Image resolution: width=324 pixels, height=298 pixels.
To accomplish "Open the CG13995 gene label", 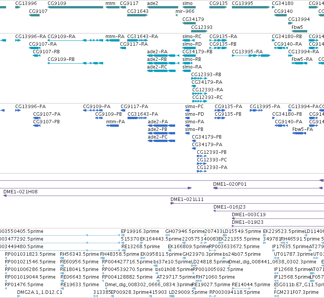I will click(243, 3).
